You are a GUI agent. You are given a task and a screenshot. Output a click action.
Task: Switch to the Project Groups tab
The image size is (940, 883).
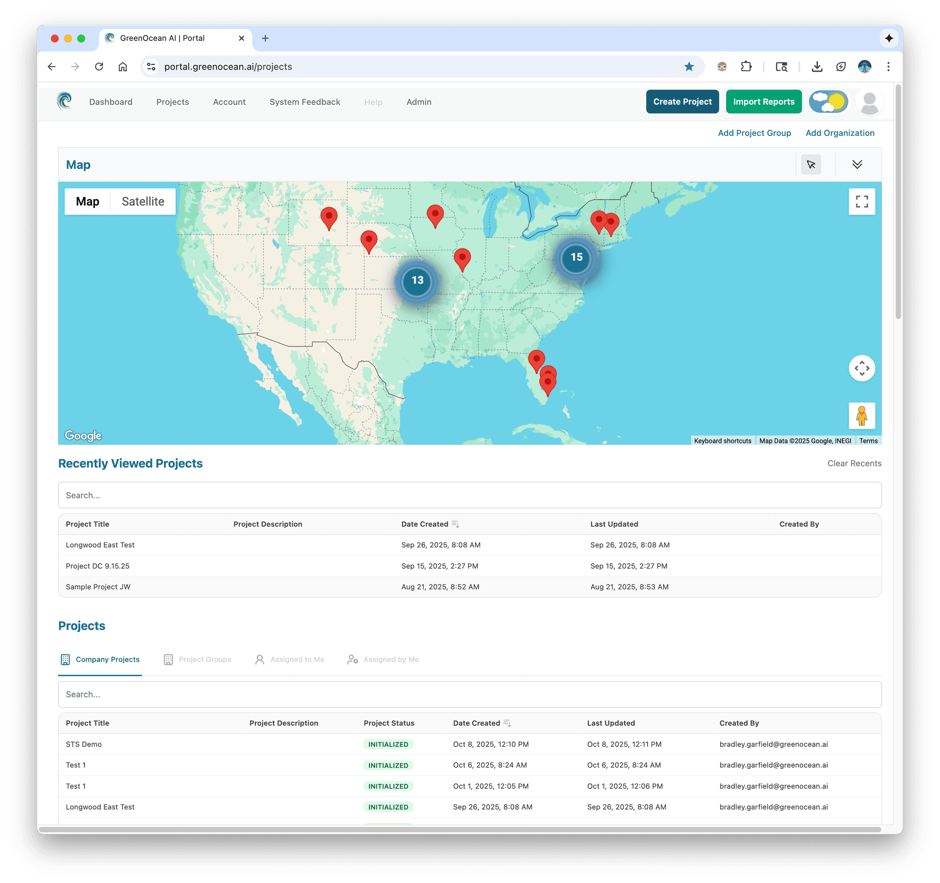click(x=204, y=659)
